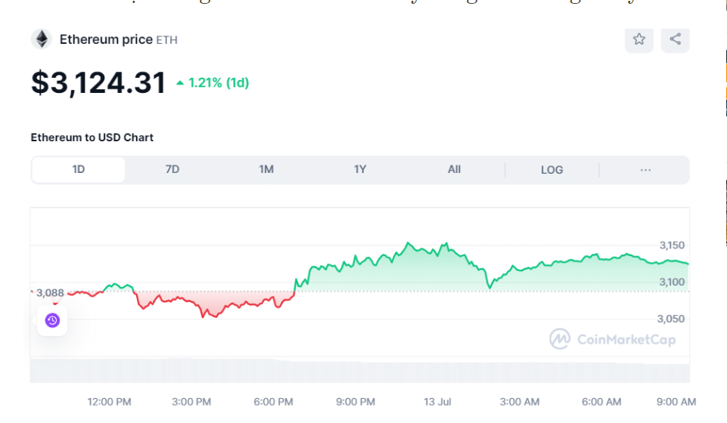Add Ethereum to watchlist with star icon

[x=639, y=39]
